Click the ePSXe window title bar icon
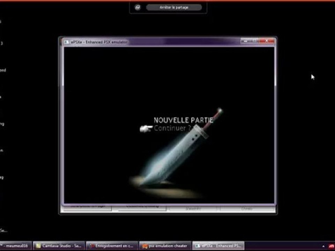The height and width of the screenshot is (251, 335). point(67,42)
